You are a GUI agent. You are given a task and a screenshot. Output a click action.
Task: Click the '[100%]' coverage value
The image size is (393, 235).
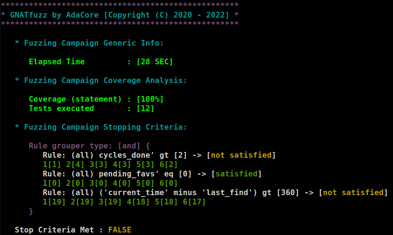[x=150, y=99]
